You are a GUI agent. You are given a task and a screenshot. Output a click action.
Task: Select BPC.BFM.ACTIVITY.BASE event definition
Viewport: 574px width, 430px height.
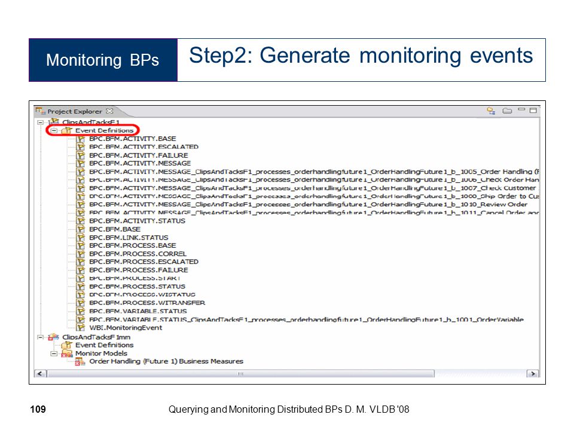click(133, 139)
